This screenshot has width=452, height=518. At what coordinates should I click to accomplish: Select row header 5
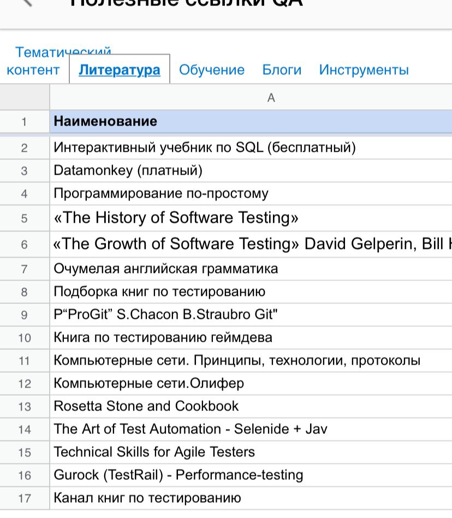[x=25, y=218]
